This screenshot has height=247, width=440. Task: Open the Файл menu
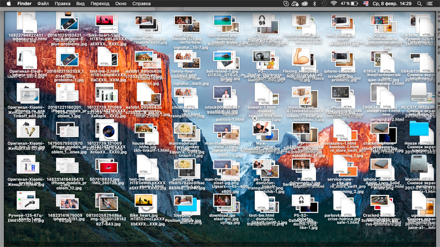pos(43,4)
